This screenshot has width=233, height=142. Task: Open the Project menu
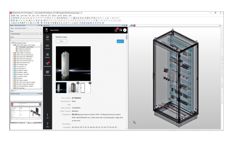pyautogui.click(x=13, y=15)
